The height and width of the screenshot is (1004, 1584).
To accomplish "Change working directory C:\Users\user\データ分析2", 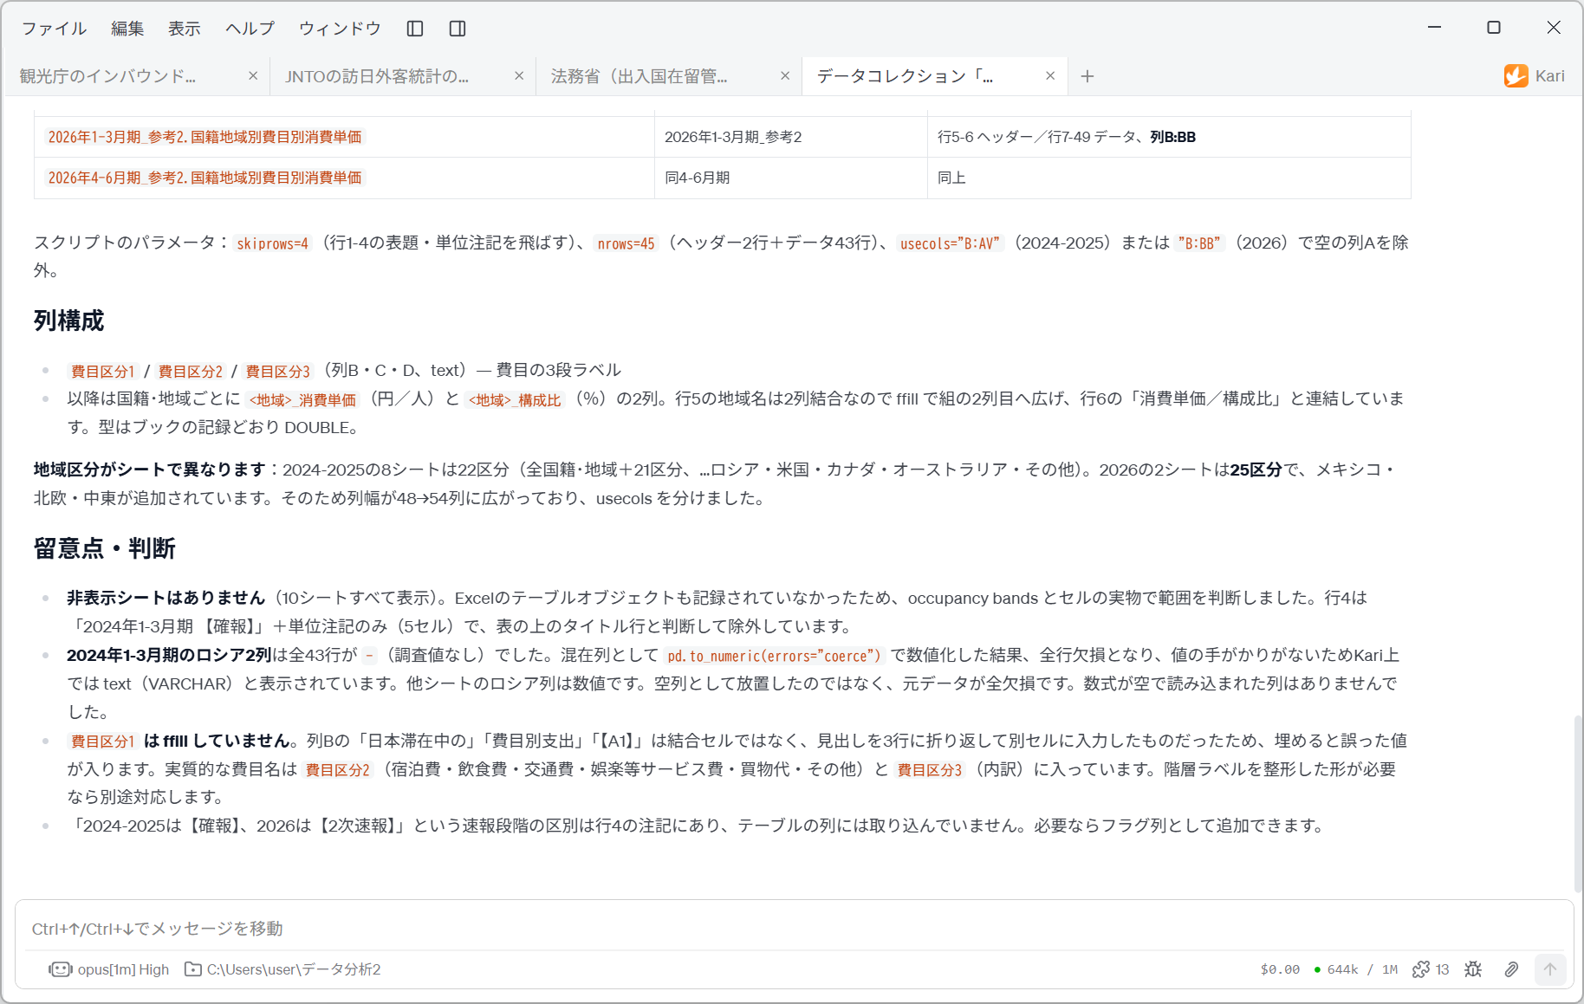I will click(x=294, y=969).
